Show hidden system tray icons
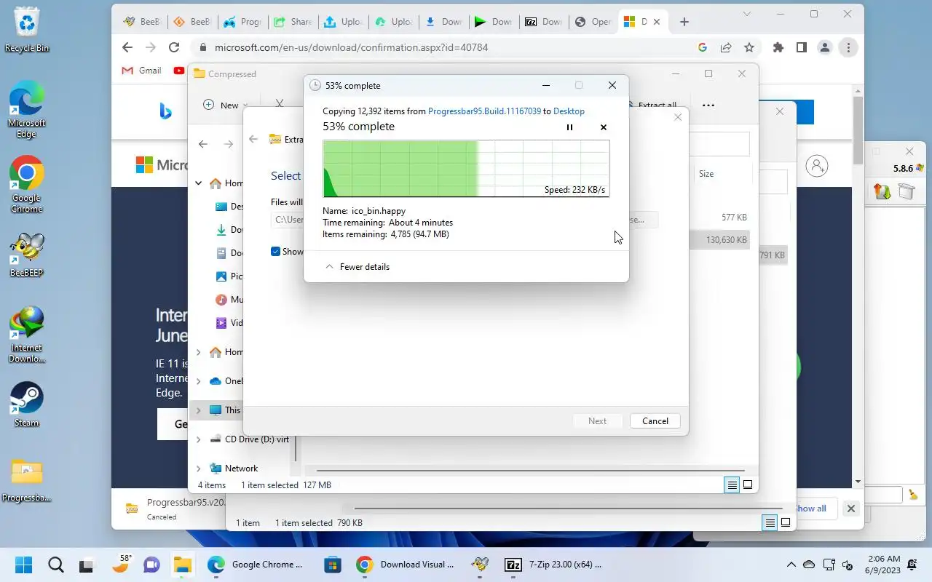The width and height of the screenshot is (932, 582). point(791,565)
